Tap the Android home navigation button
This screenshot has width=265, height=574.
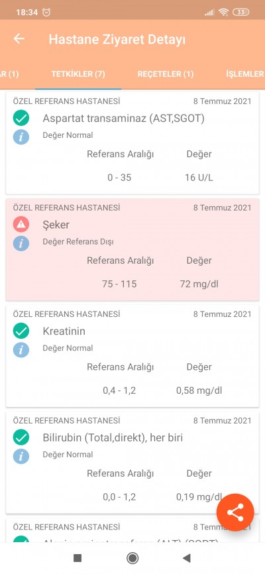point(132,558)
